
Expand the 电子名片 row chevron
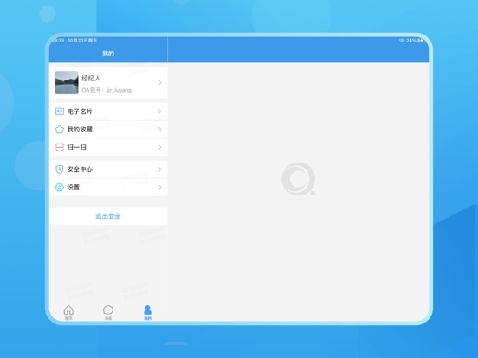click(159, 112)
